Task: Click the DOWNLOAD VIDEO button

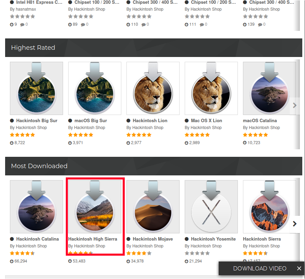Action: coord(259,268)
